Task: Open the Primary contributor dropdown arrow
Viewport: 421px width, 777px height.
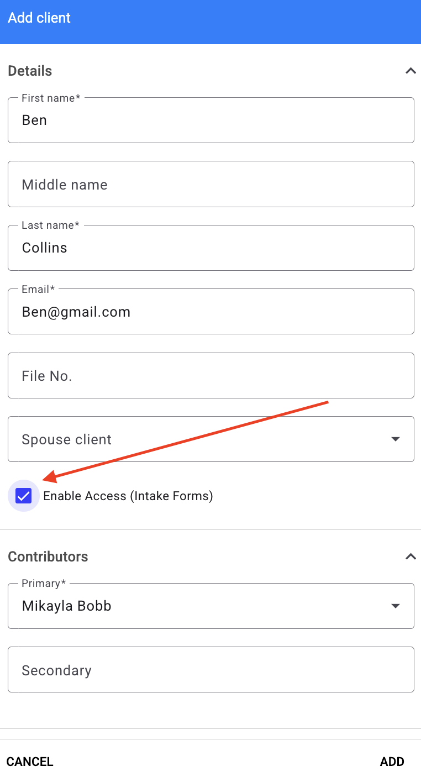Action: [395, 606]
